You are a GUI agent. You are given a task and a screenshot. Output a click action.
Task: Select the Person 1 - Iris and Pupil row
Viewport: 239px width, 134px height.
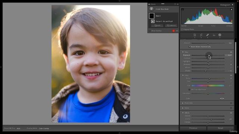pyautogui.click(x=163, y=22)
